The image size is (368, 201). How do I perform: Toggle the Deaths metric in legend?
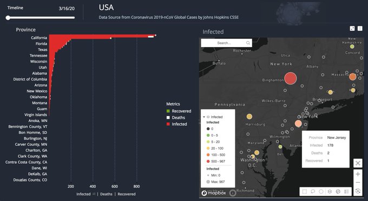pos(176,118)
